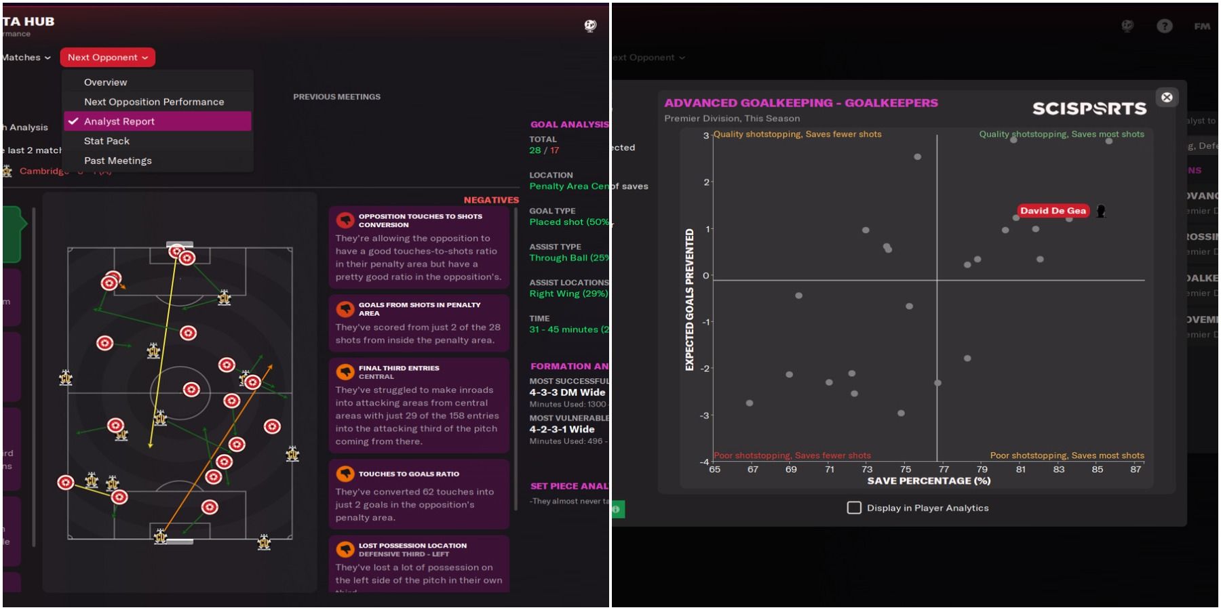The image size is (1221, 610).
Task: Click the globe icon in the Data Hub header
Action: pos(590,25)
